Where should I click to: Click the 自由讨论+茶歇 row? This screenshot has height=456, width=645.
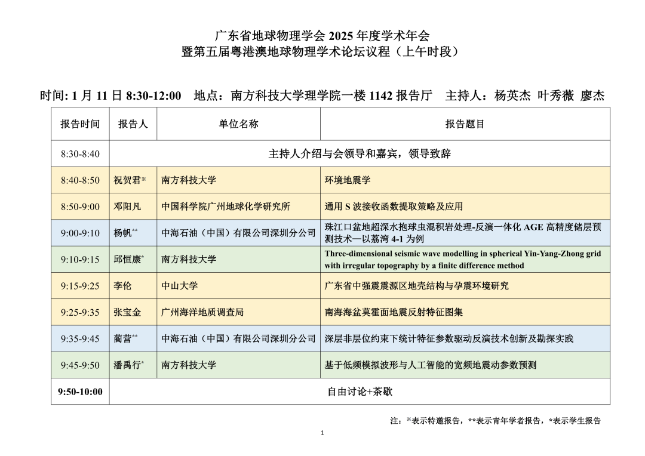[360, 392]
